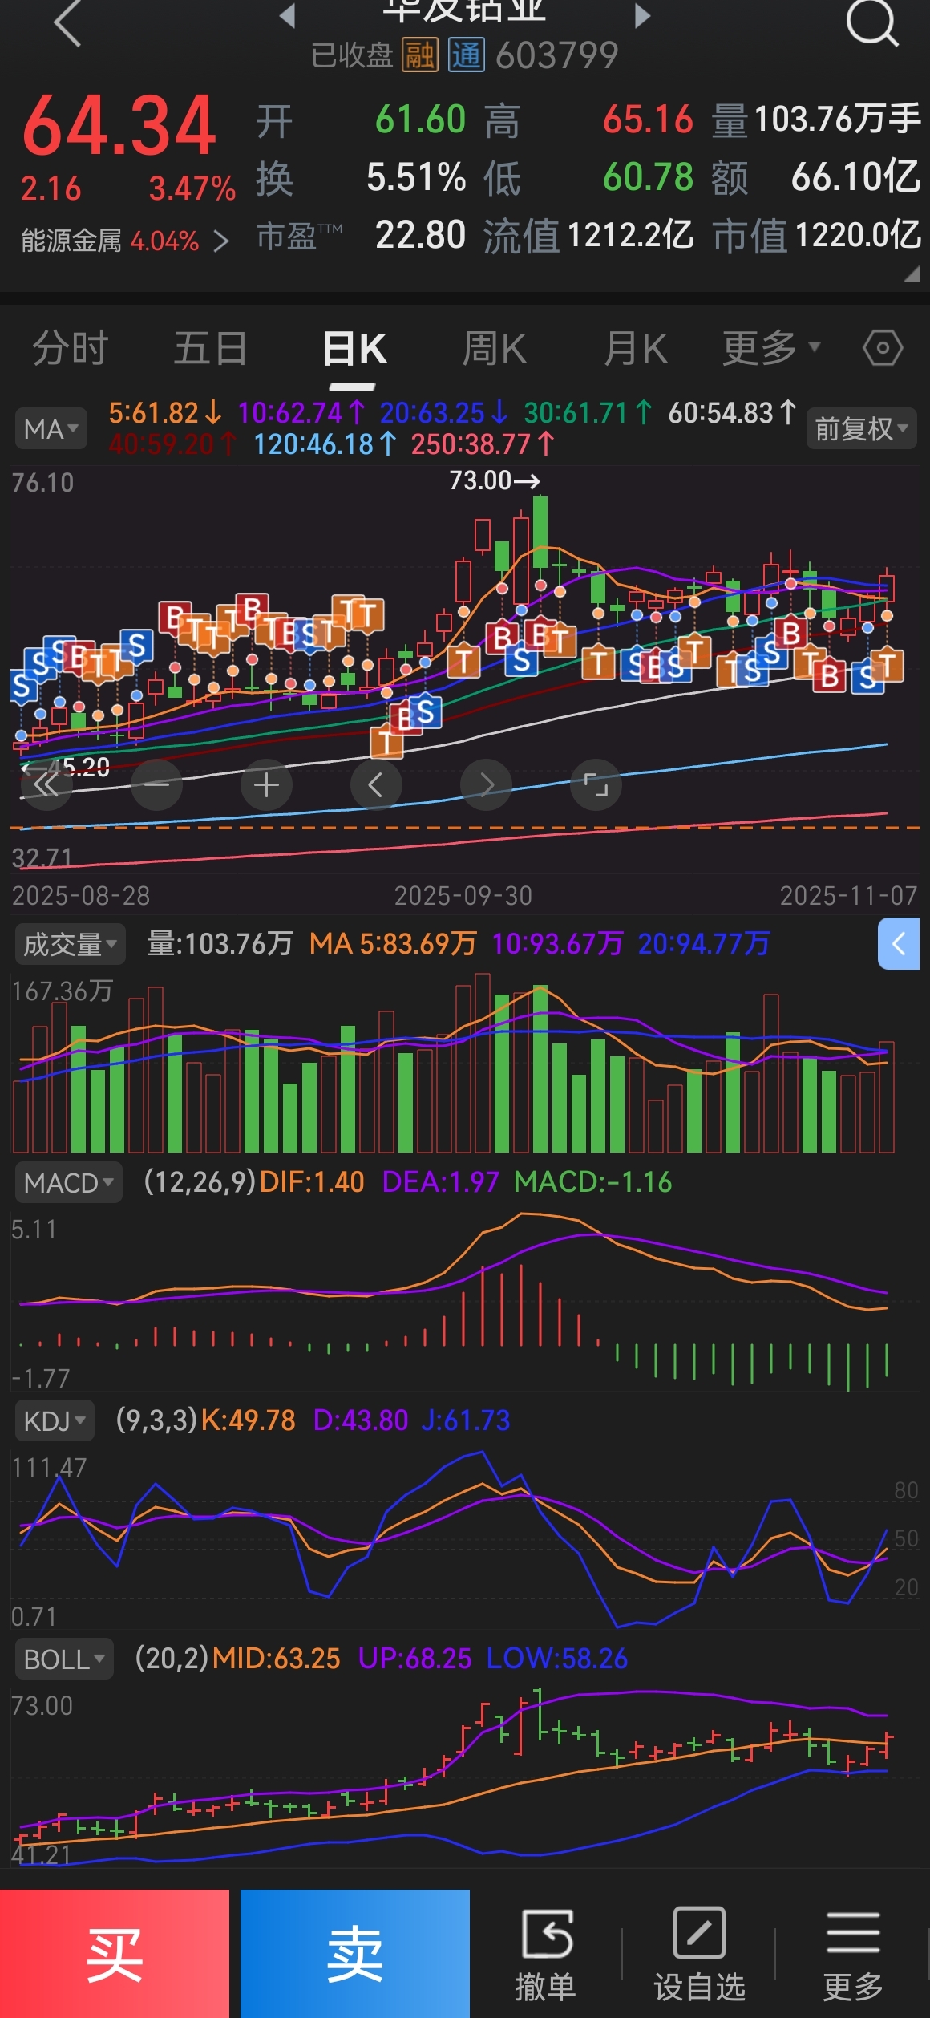Tap the current price 64.34
This screenshot has height=2018, width=930.
(x=119, y=126)
